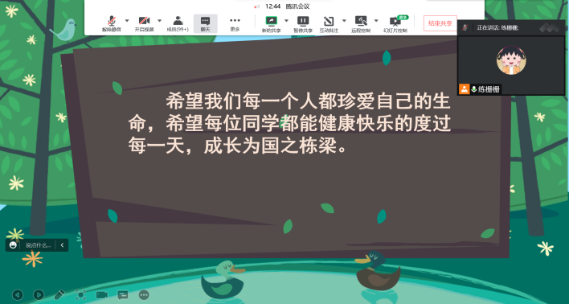569x304 pixels.
Task: Expand the new share dropdown arrow
Action: click(286, 20)
